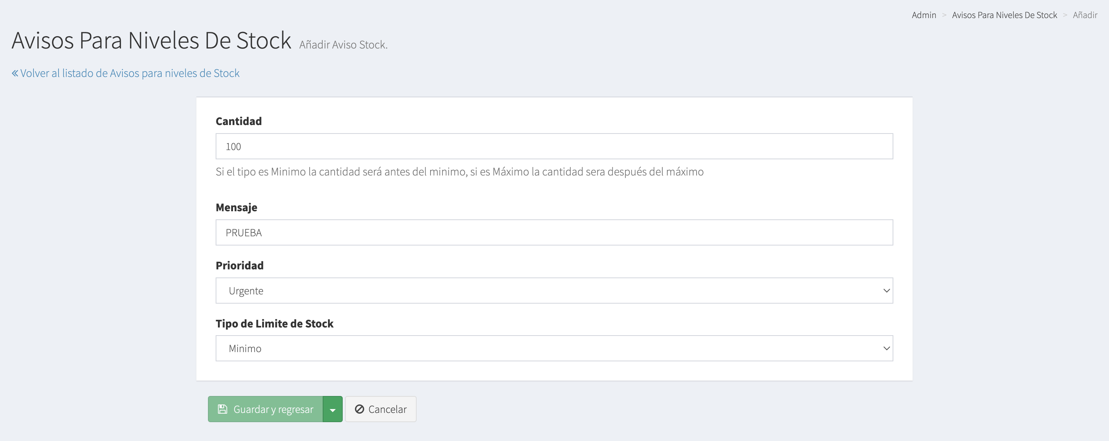Screen dimensions: 1109x441
Task: Expand the Tipo de Limite select arrow
Action: coord(886,348)
